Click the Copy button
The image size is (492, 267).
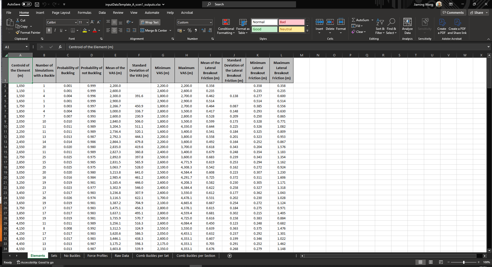click(24, 26)
